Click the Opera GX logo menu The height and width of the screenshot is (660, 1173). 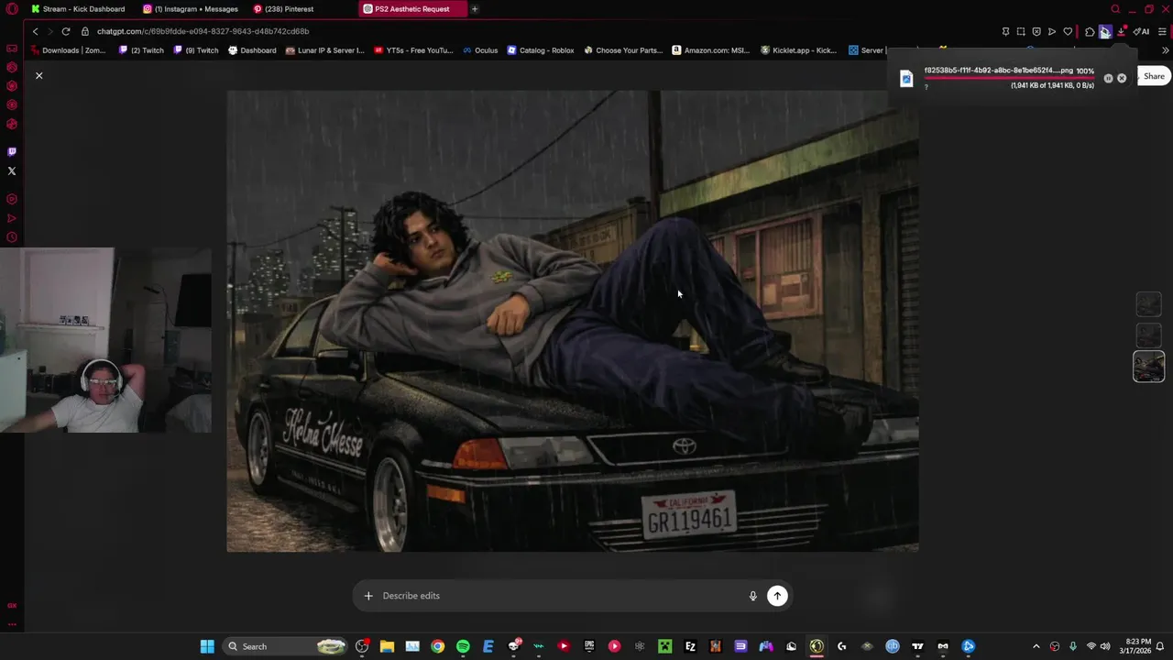pyautogui.click(x=12, y=9)
